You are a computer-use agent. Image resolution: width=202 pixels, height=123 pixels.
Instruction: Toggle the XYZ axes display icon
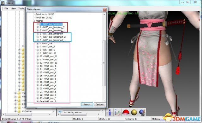tap(118, 112)
